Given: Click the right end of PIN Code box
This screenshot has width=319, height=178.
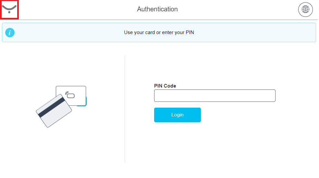Looking at the screenshot, I should [x=271, y=96].
